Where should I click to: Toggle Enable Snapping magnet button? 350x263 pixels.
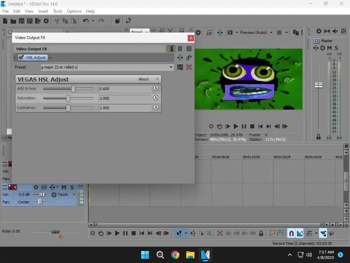[291, 234]
